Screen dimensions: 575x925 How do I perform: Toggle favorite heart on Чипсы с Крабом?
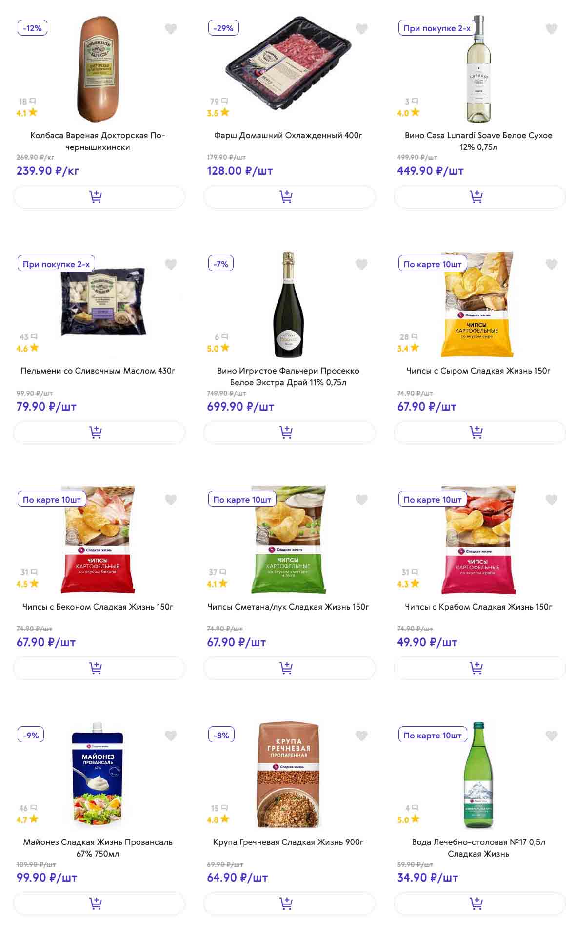[x=552, y=500]
